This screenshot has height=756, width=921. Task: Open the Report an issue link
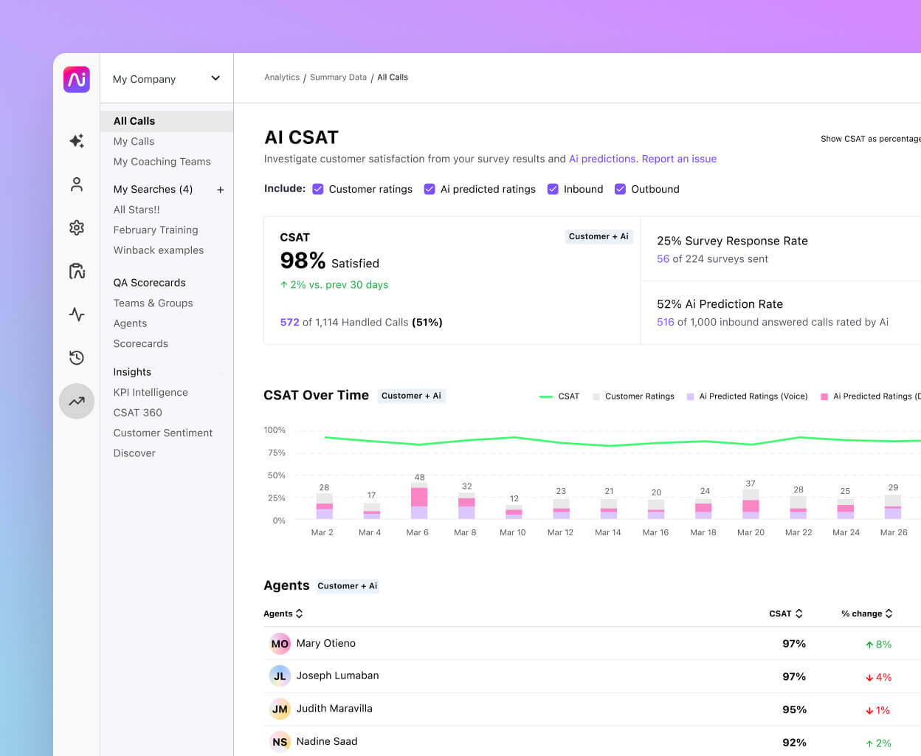pyautogui.click(x=678, y=159)
